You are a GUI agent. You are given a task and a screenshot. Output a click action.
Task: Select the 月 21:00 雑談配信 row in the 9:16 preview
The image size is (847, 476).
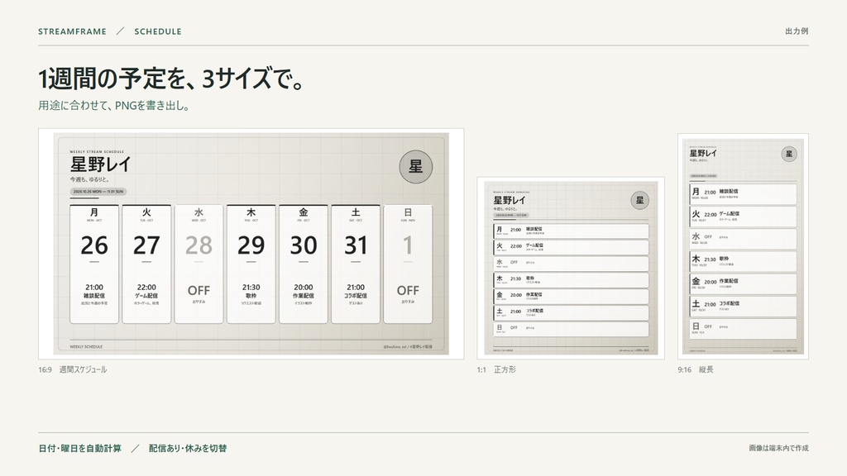[x=743, y=194]
